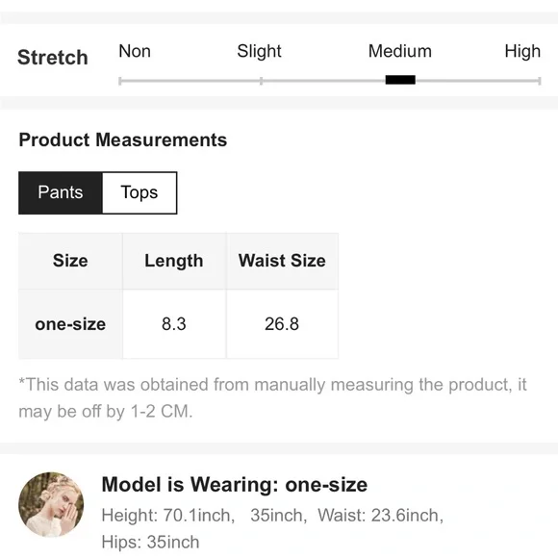Viewport: 558px width, 558px height.
Task: Click the Non stretch label
Action: coord(135,51)
